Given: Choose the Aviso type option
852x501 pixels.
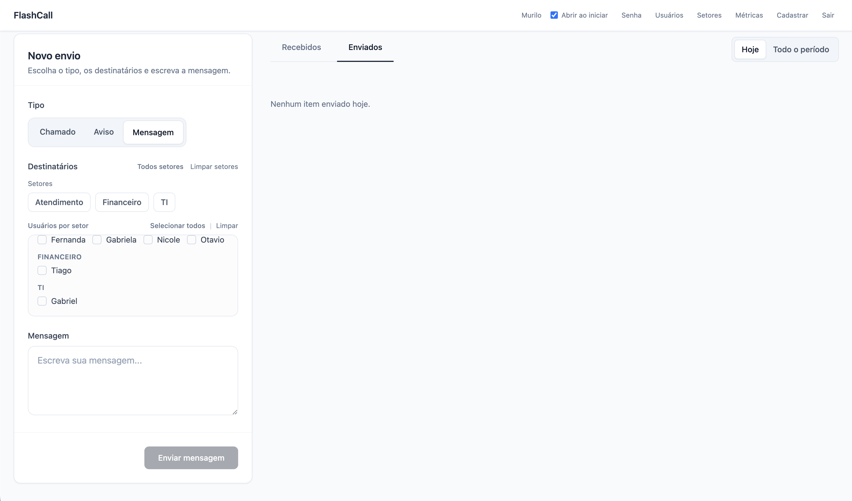Looking at the screenshot, I should [103, 132].
